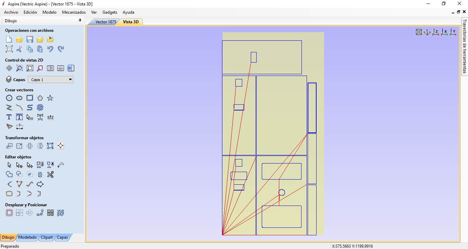Open the bitmap trace bird tool
Image resolution: width=468 pixels, height=249 pixels.
click(9, 127)
